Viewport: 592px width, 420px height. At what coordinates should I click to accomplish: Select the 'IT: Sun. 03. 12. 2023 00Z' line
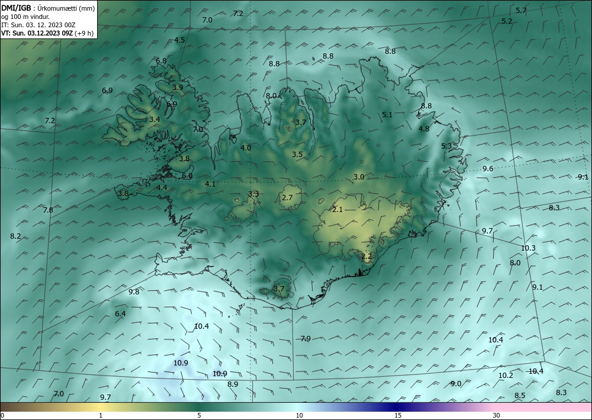(x=38, y=25)
